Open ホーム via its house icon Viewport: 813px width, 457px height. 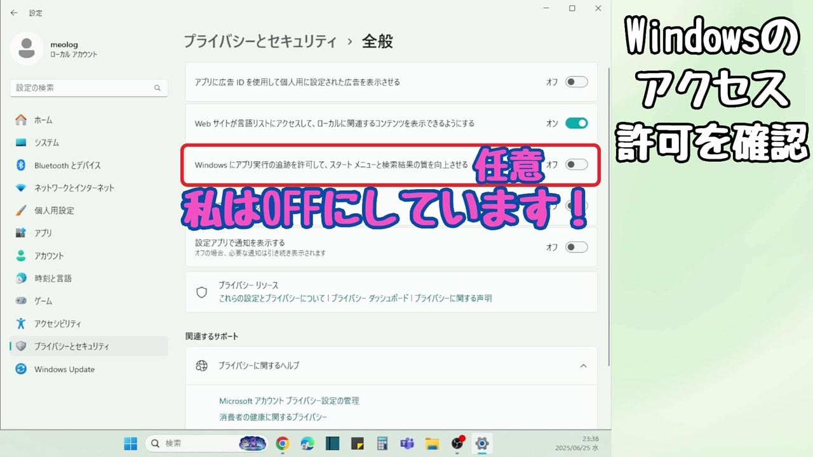pos(21,120)
